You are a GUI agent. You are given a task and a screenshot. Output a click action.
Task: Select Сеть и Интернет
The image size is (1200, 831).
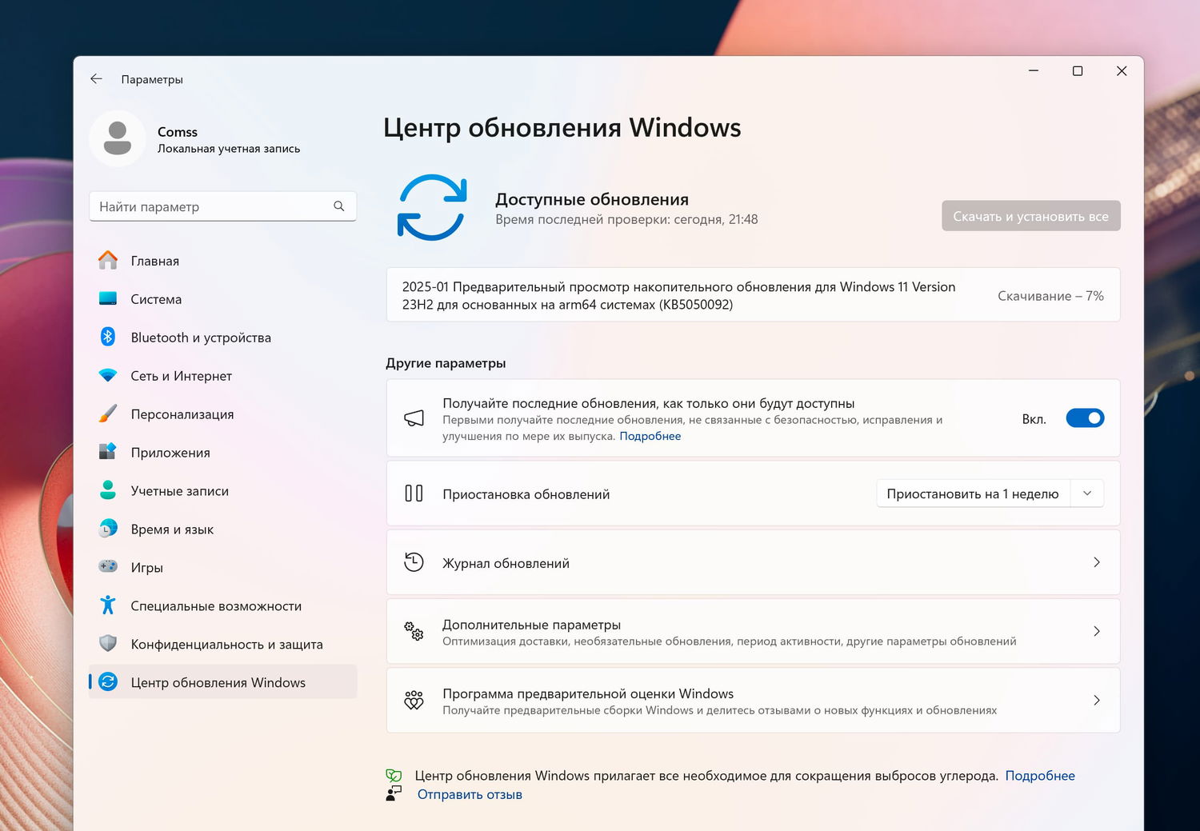click(222, 376)
